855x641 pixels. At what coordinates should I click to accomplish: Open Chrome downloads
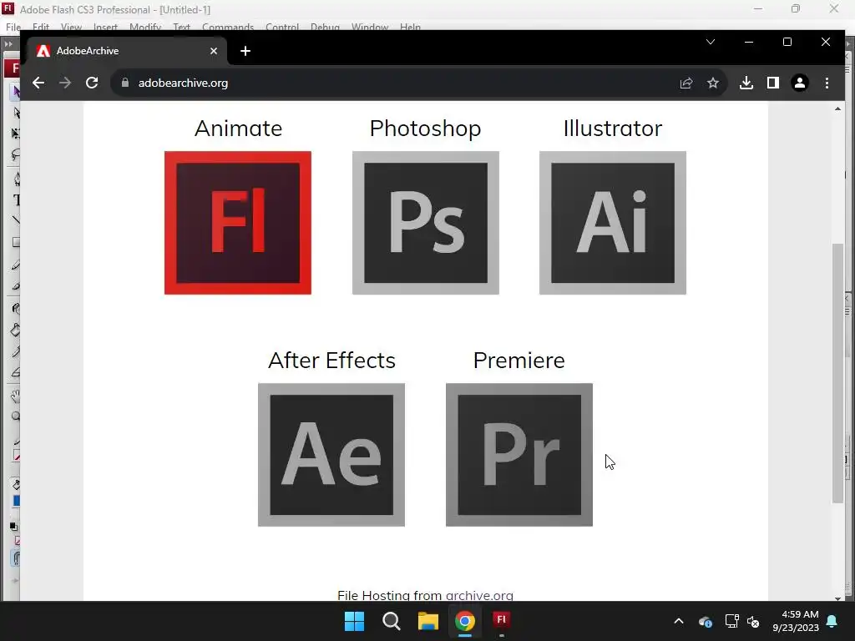(x=746, y=83)
